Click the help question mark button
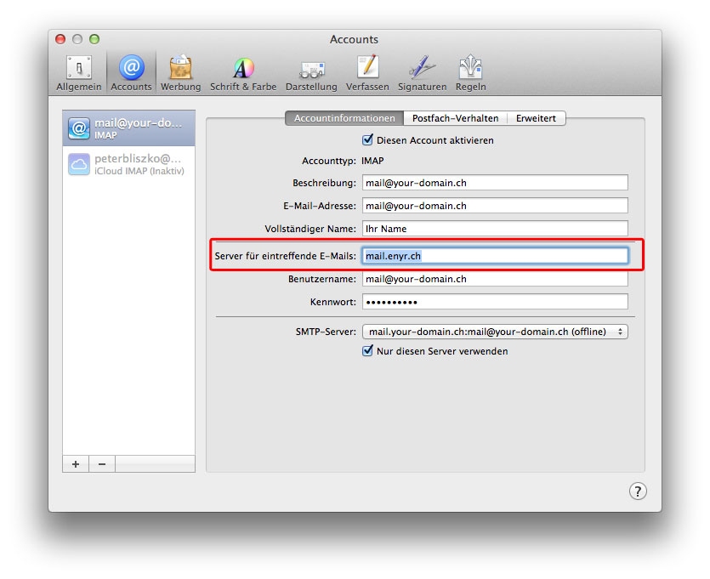This screenshot has height=579, width=710. 637,491
